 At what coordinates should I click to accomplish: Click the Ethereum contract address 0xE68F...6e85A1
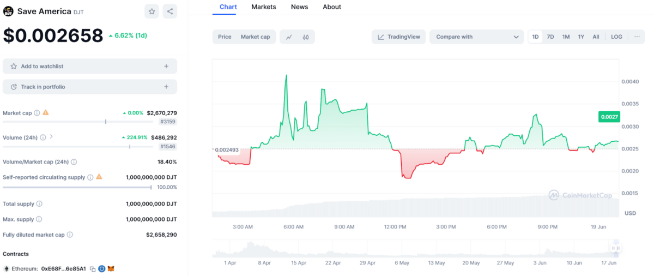click(64, 269)
